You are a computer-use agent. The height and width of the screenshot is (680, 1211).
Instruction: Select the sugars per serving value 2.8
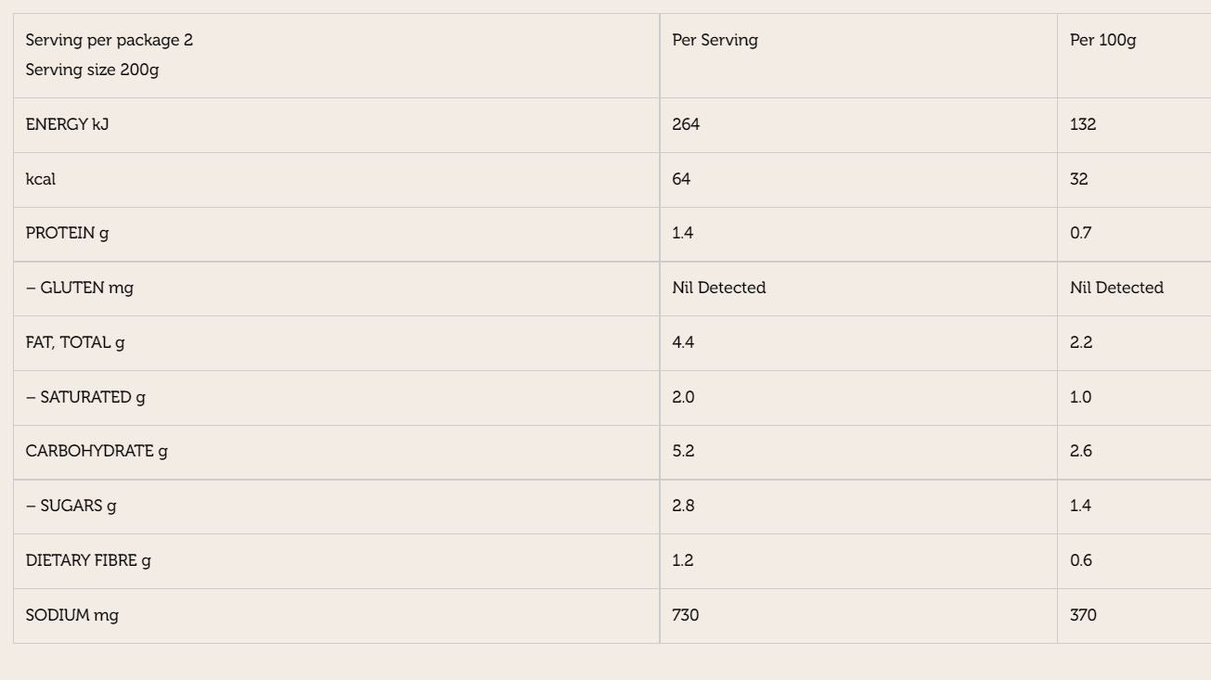tap(683, 506)
